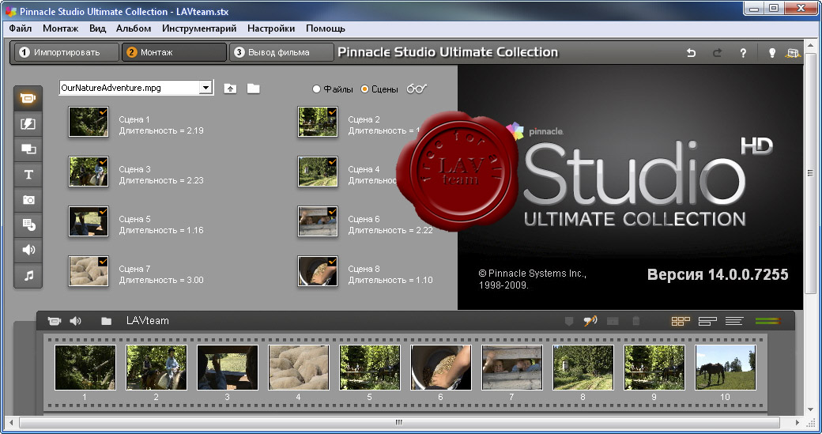
Task: Click the light bulb tips icon
Action: coord(771,52)
